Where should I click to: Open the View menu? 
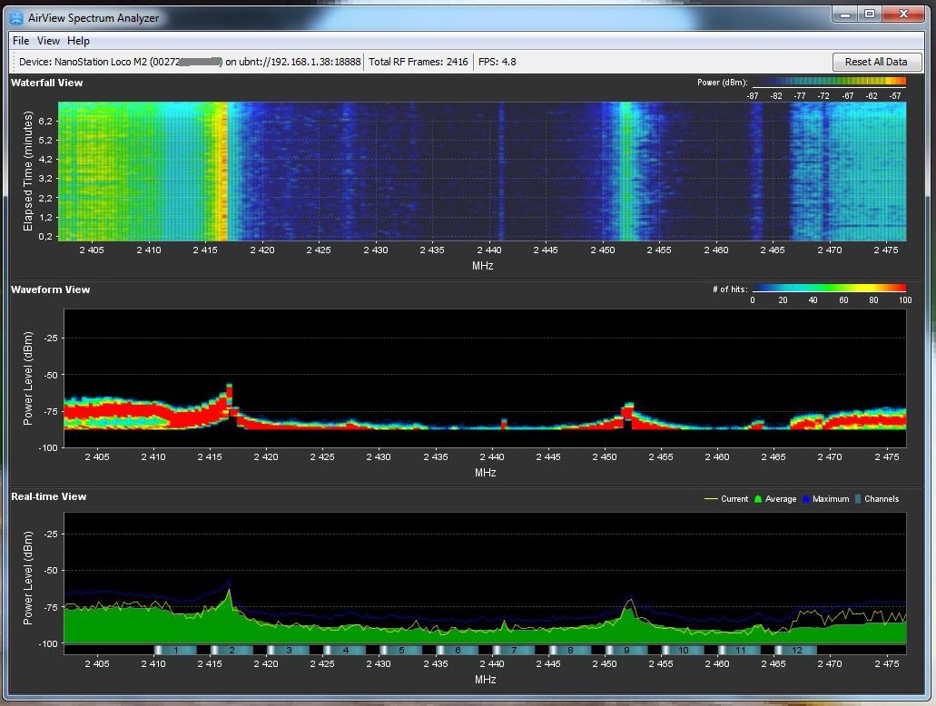48,41
